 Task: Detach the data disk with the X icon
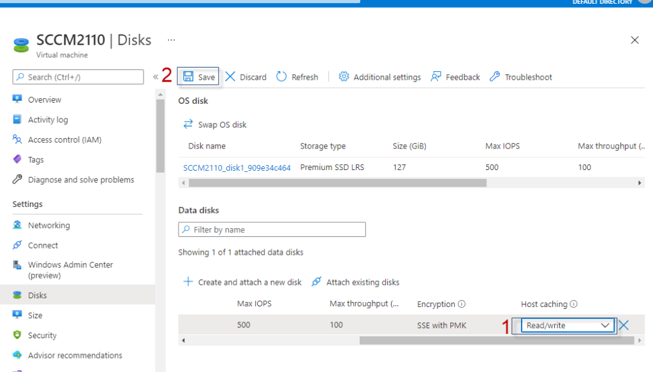tap(624, 325)
